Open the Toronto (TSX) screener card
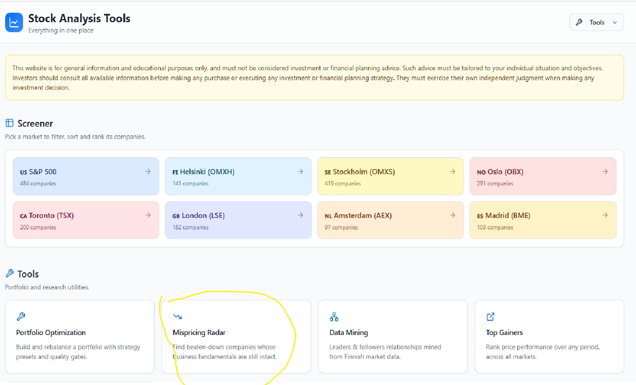This screenshot has width=636, height=385. [x=86, y=220]
